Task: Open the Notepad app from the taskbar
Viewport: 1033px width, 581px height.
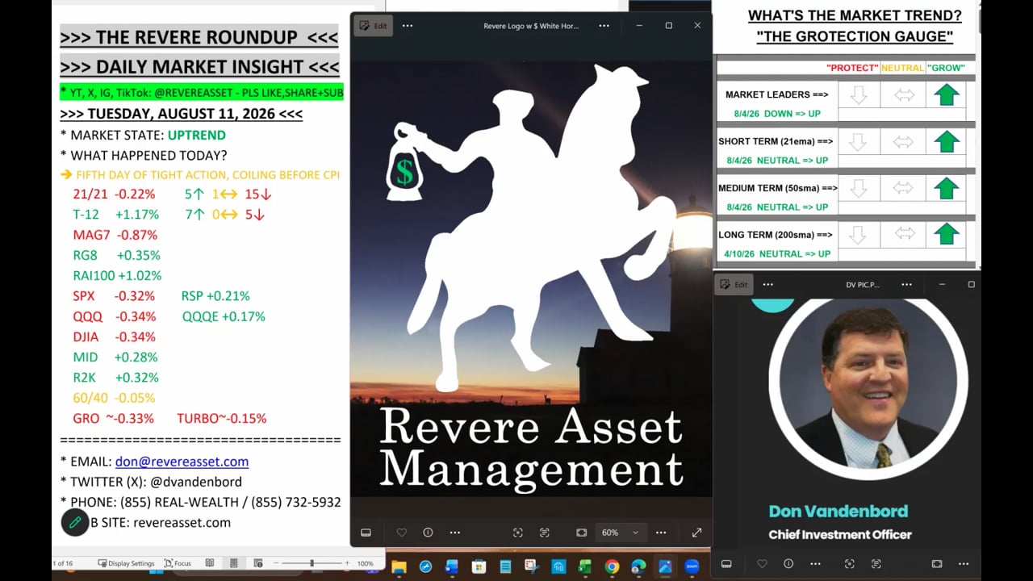Action: coord(505,566)
